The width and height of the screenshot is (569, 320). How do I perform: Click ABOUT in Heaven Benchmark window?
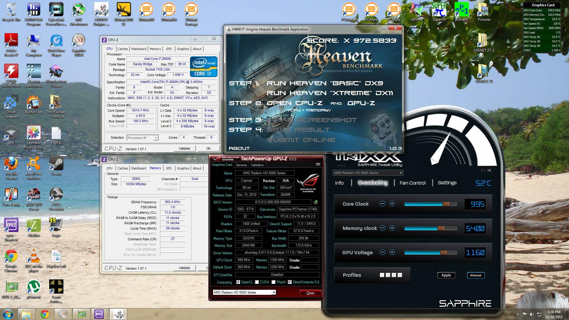click(x=239, y=148)
